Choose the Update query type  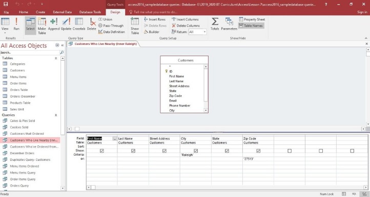pos(66,24)
